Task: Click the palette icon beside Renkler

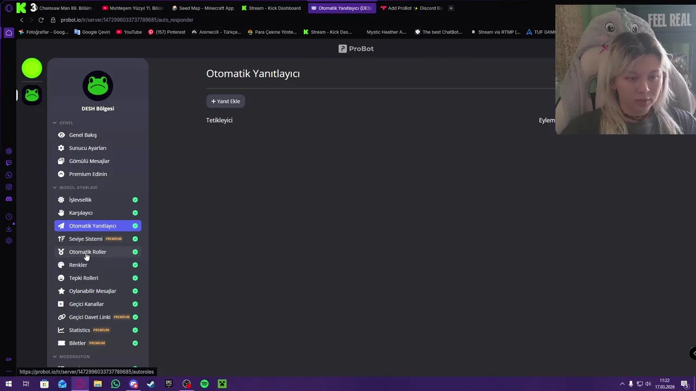Action: [x=61, y=265]
